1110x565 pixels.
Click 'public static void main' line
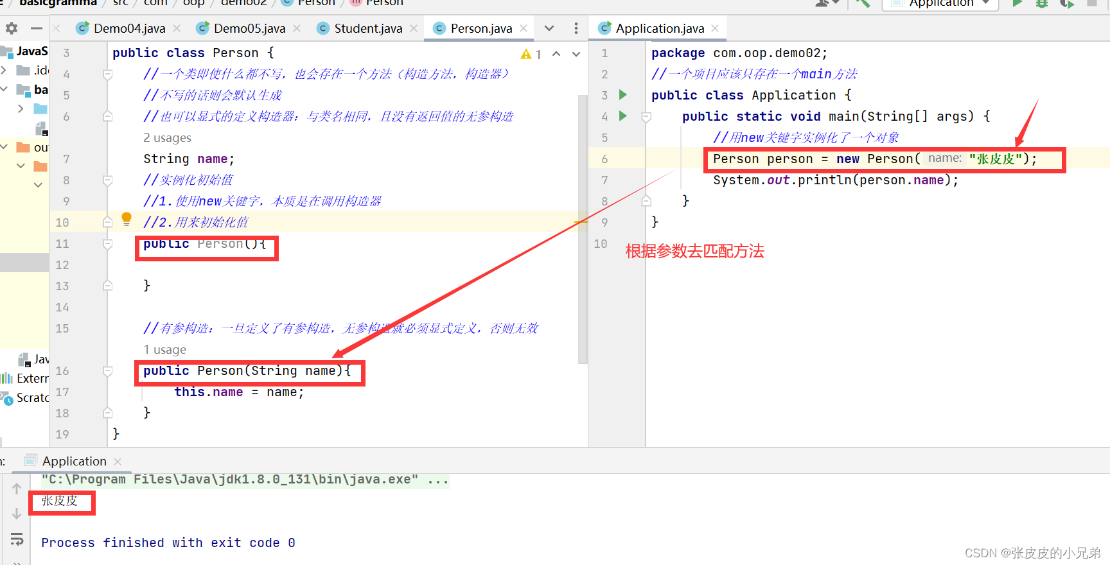(836, 117)
